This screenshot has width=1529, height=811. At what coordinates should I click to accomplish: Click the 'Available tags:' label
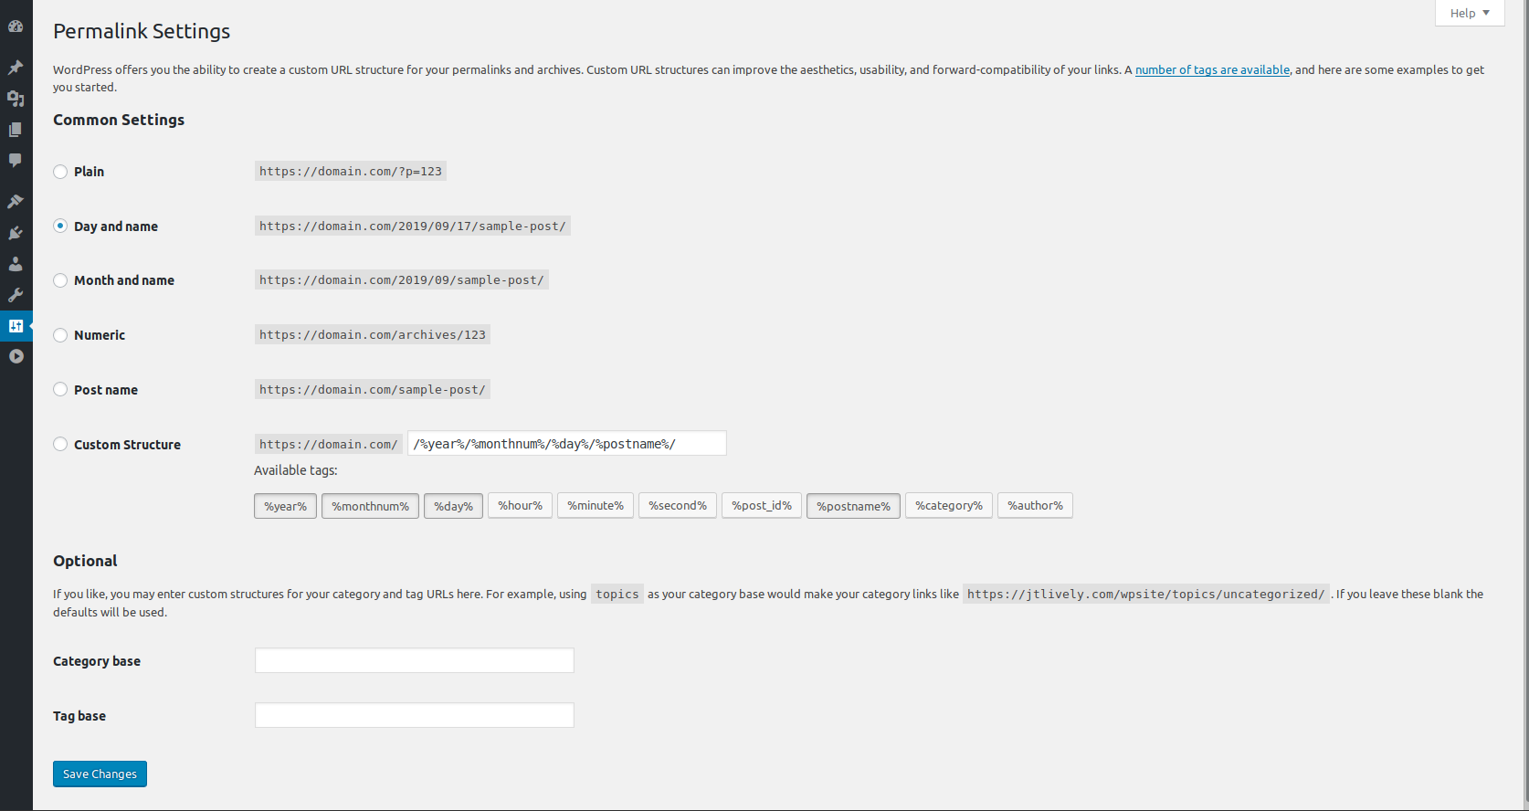(x=296, y=470)
